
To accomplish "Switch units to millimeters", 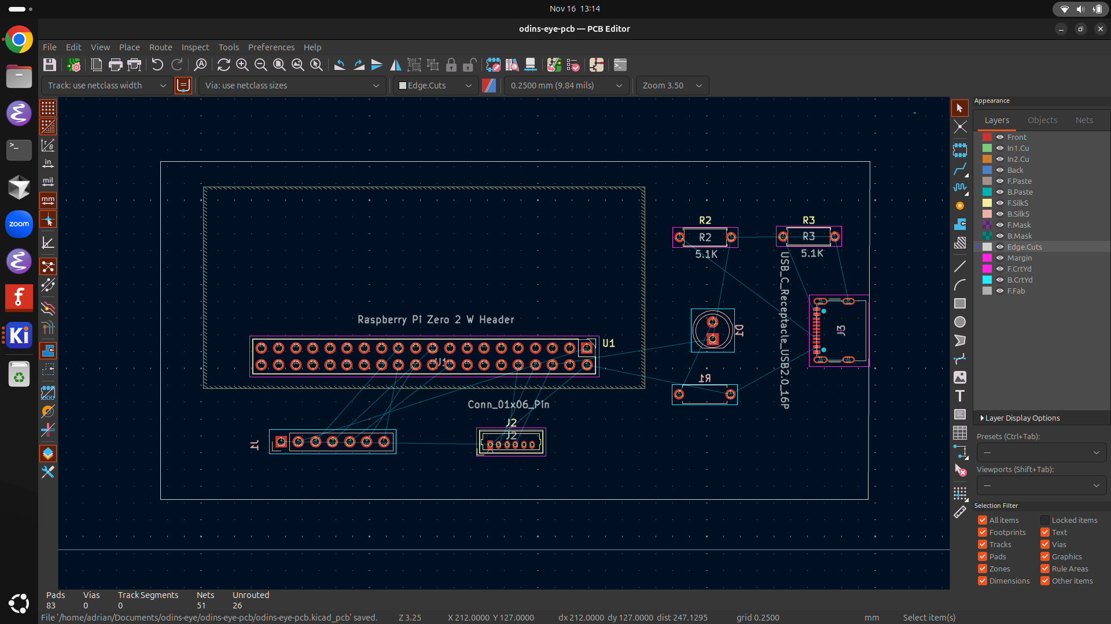I will point(48,200).
